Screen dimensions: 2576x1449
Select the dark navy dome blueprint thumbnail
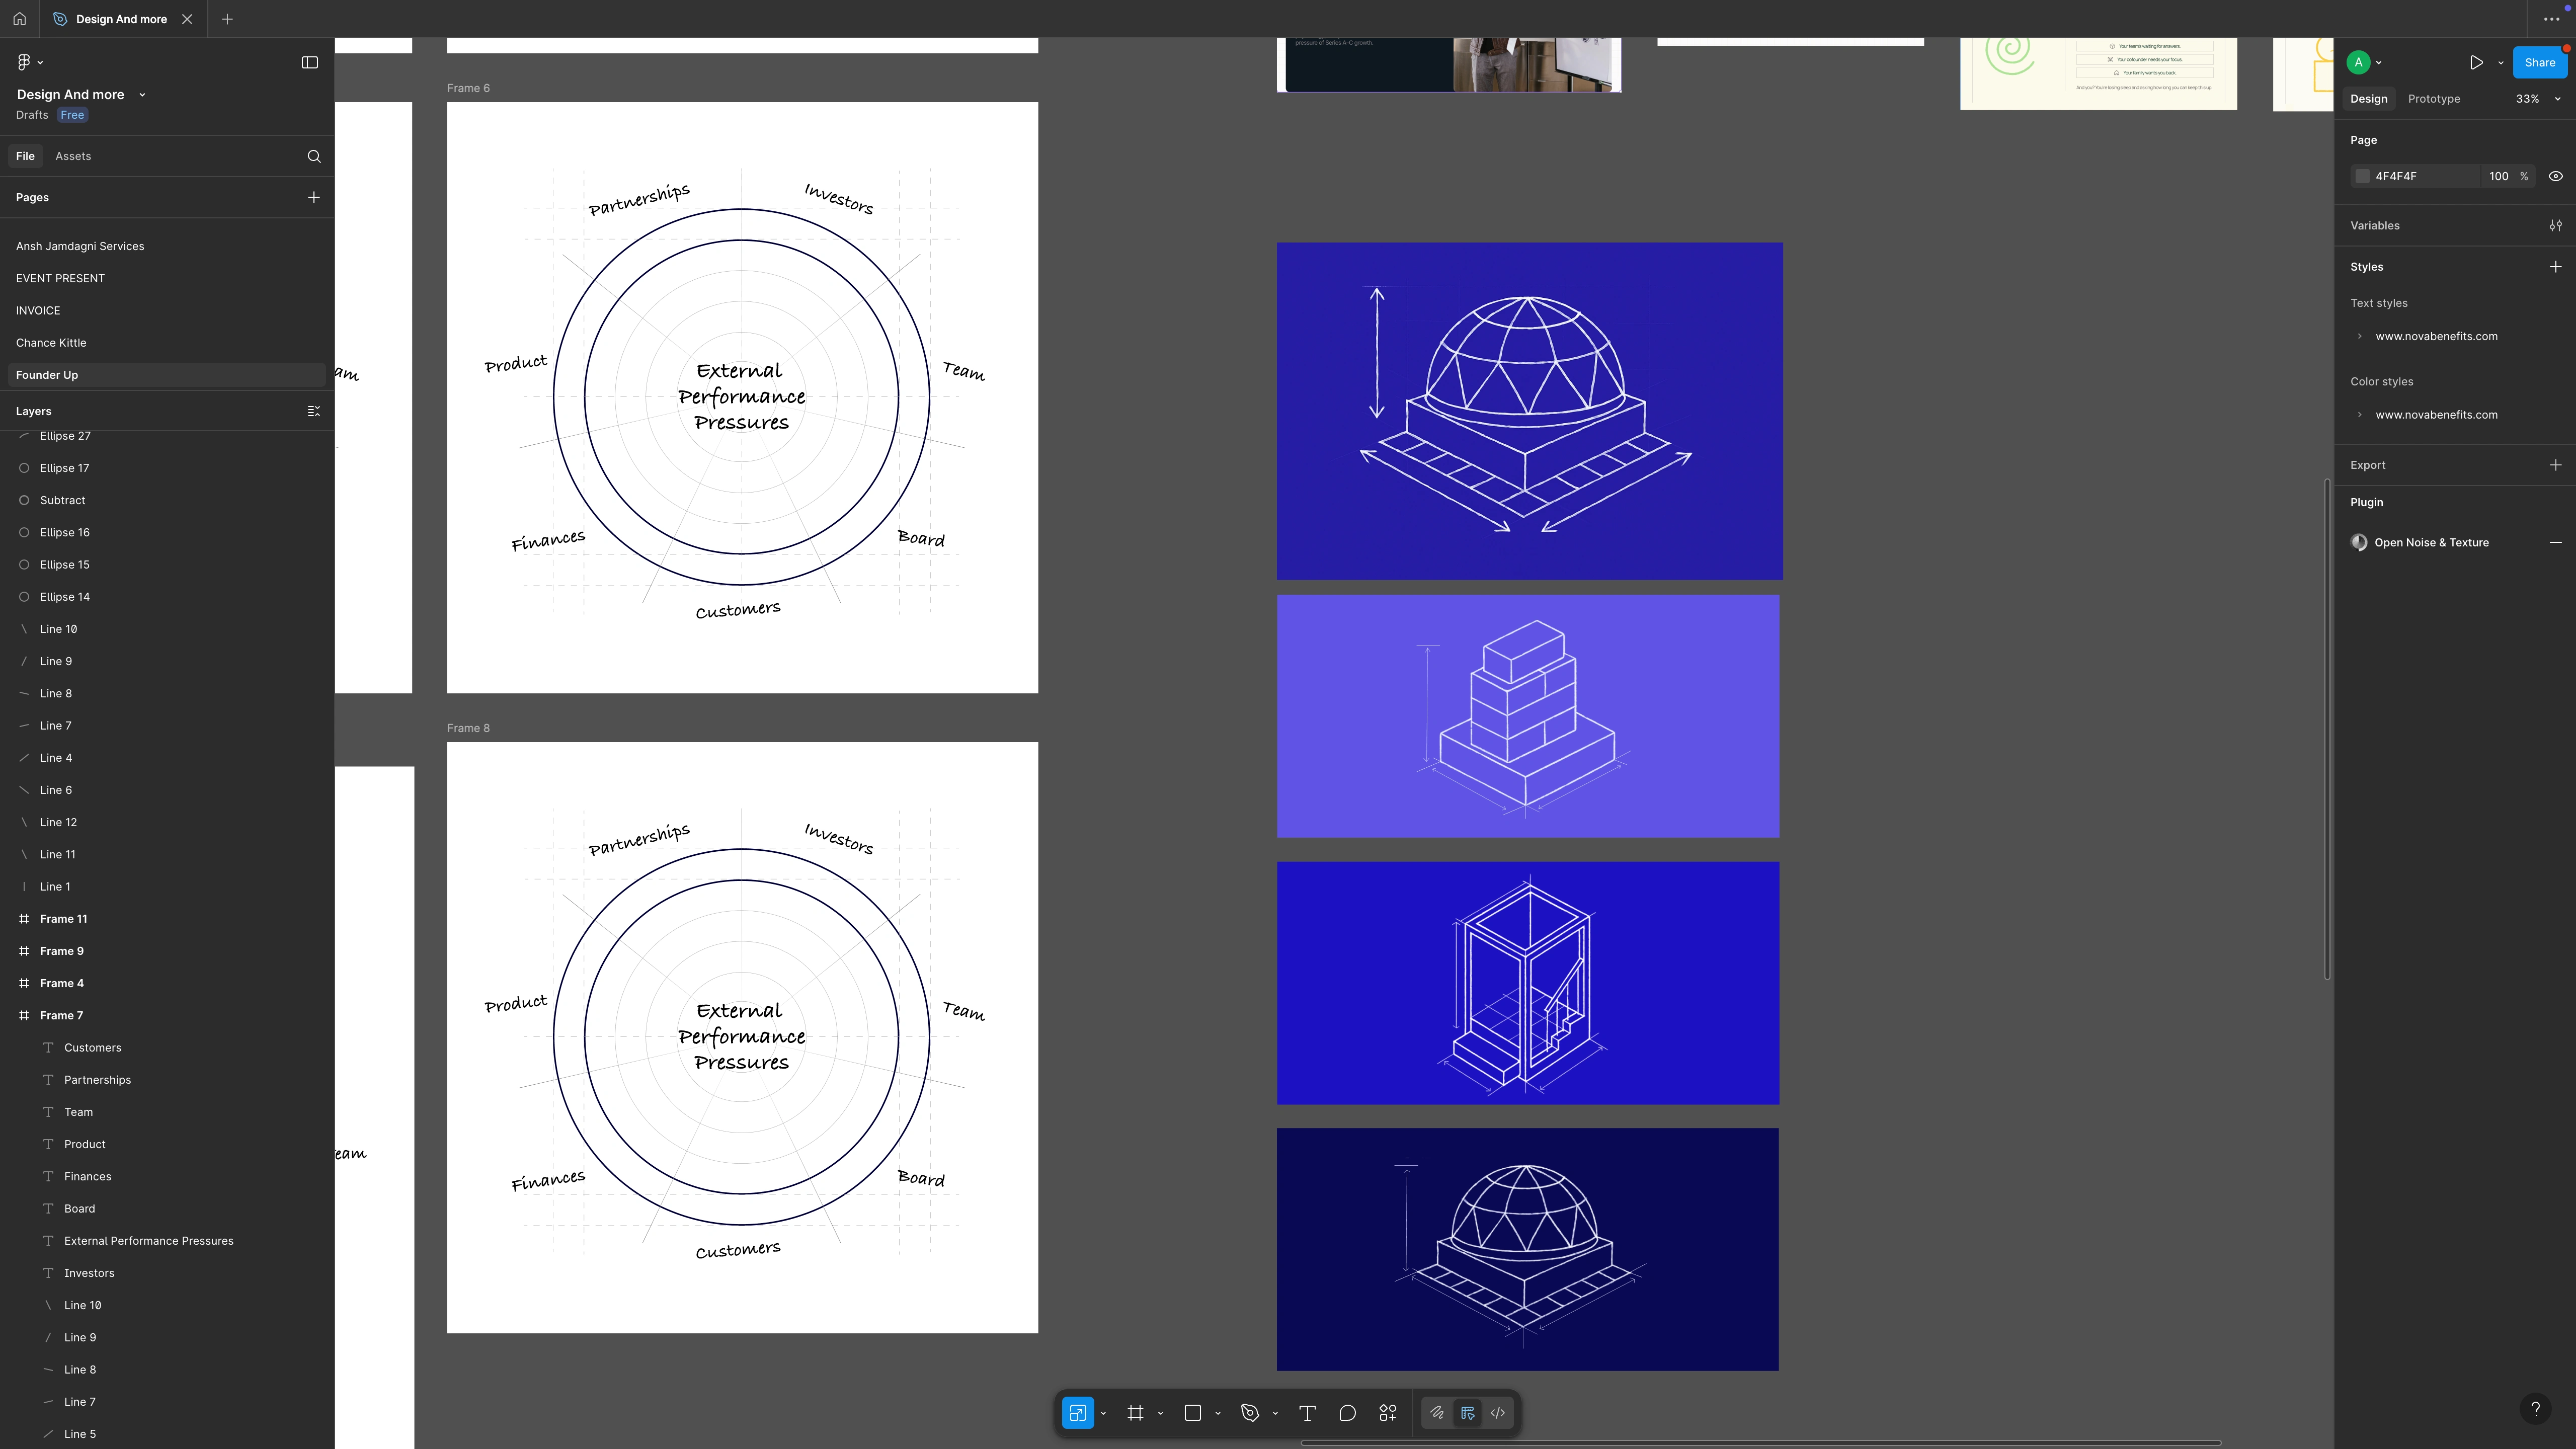[1527, 1249]
